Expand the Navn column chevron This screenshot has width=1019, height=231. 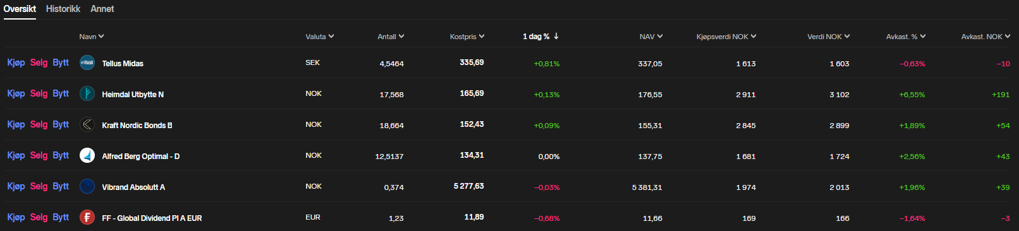coord(101,37)
